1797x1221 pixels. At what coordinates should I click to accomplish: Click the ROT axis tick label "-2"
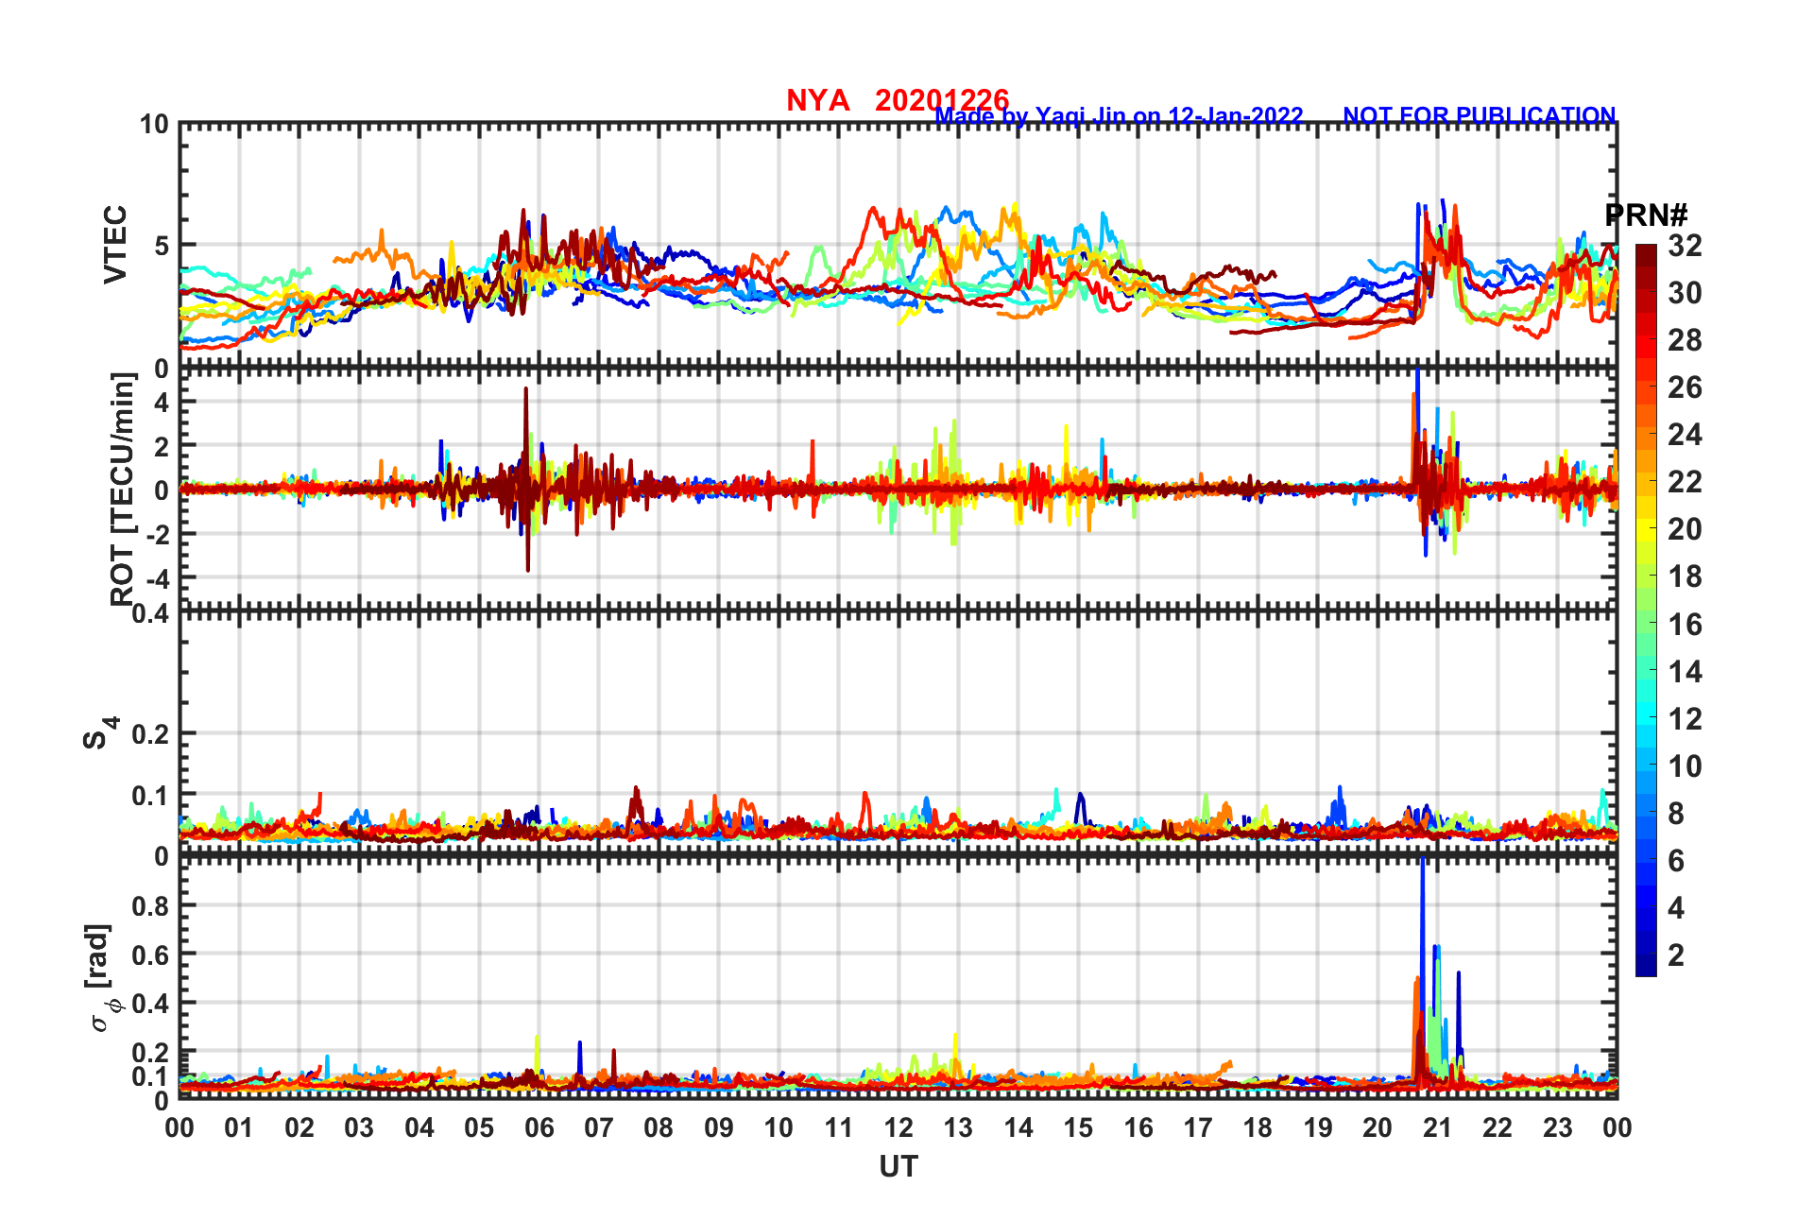coord(157,535)
